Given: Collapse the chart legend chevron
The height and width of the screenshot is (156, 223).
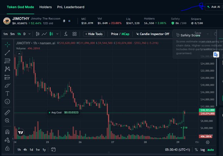Looking at the screenshot, I should [x=19, y=54].
